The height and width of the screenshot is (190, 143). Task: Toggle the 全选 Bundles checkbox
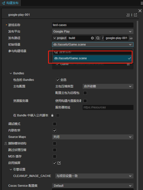(x=58, y=80)
